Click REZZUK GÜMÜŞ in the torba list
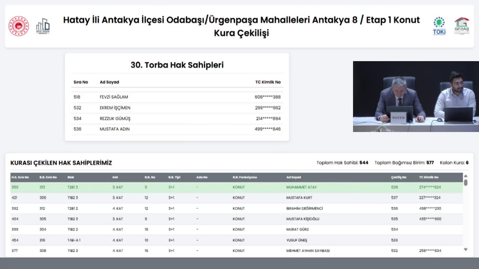The width and height of the screenshot is (479, 269). pyautogui.click(x=115, y=119)
